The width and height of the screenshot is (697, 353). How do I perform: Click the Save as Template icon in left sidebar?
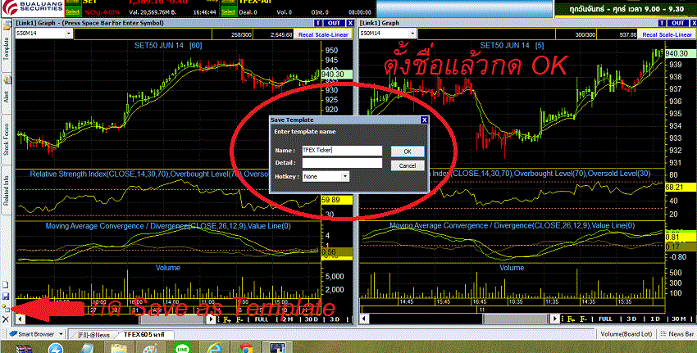[x=6, y=307]
